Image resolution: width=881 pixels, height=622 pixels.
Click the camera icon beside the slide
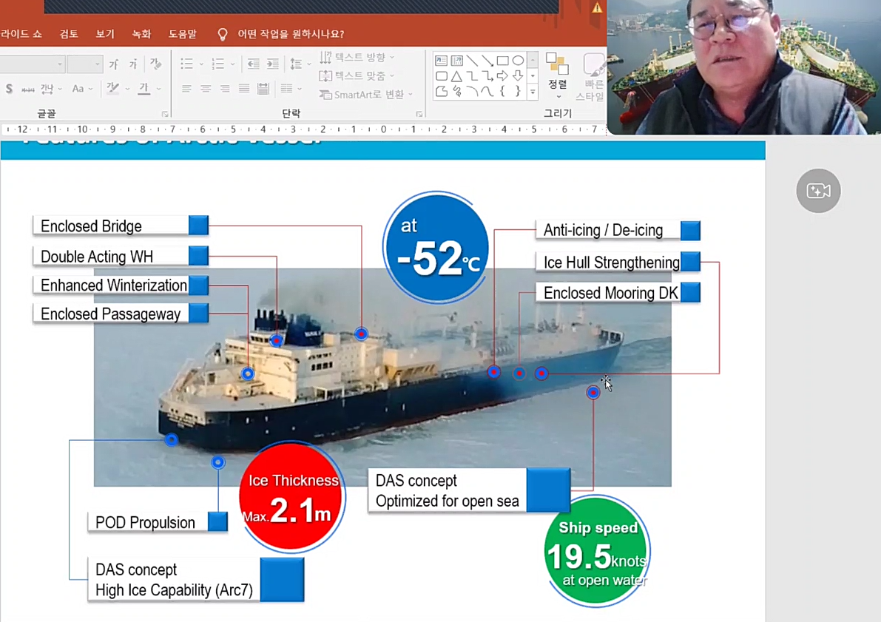818,191
